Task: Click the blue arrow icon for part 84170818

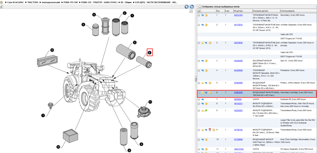Action: point(202,25)
